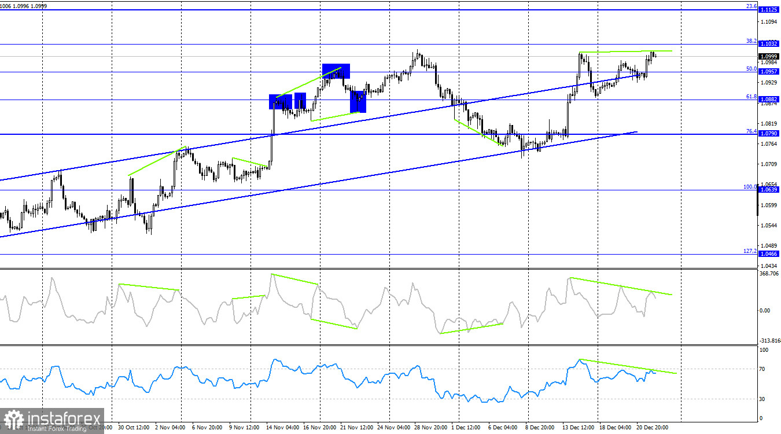This screenshot has height=434, width=781.
Task: Click the 28 Nov 20:00 date label
Action: 430,427
